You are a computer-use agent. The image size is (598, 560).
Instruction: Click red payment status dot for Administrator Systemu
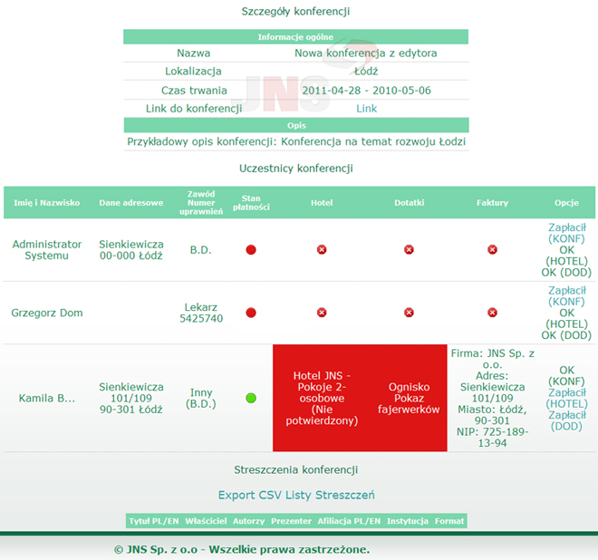pyautogui.click(x=251, y=249)
